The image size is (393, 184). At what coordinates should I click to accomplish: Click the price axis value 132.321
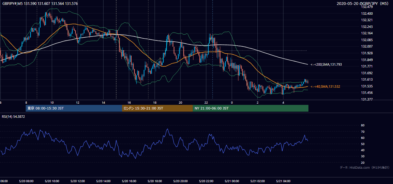coord(367,20)
